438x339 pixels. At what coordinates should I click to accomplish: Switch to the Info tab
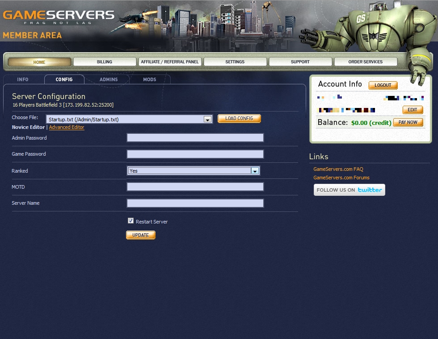(x=23, y=79)
